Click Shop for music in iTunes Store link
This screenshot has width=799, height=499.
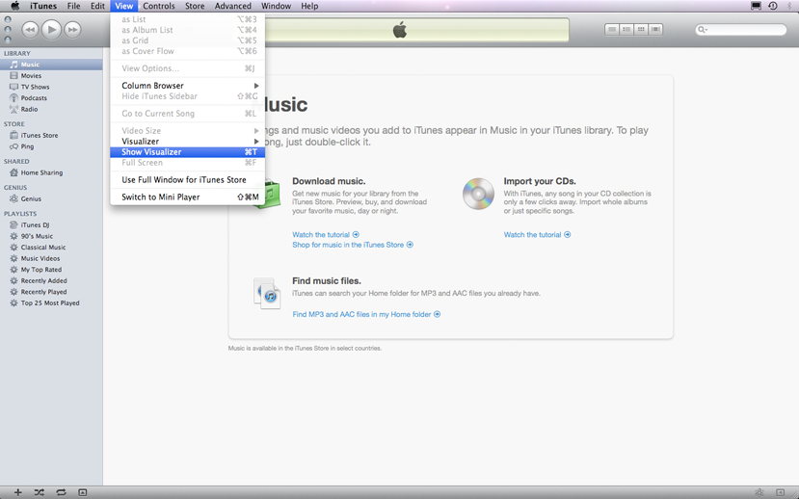tap(348, 245)
